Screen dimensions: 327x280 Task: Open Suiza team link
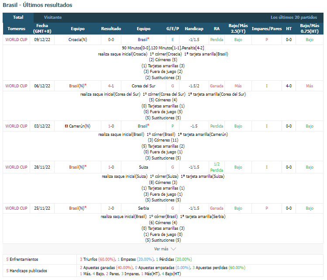(x=144, y=167)
